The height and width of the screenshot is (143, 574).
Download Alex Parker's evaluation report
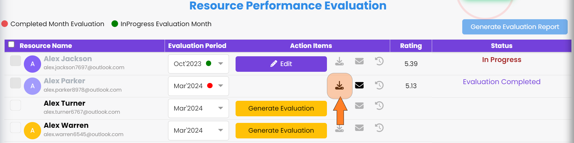point(340,86)
